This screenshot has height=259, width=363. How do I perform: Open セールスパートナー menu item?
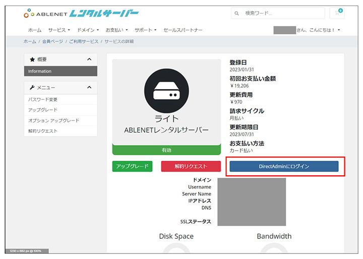pyautogui.click(x=183, y=30)
